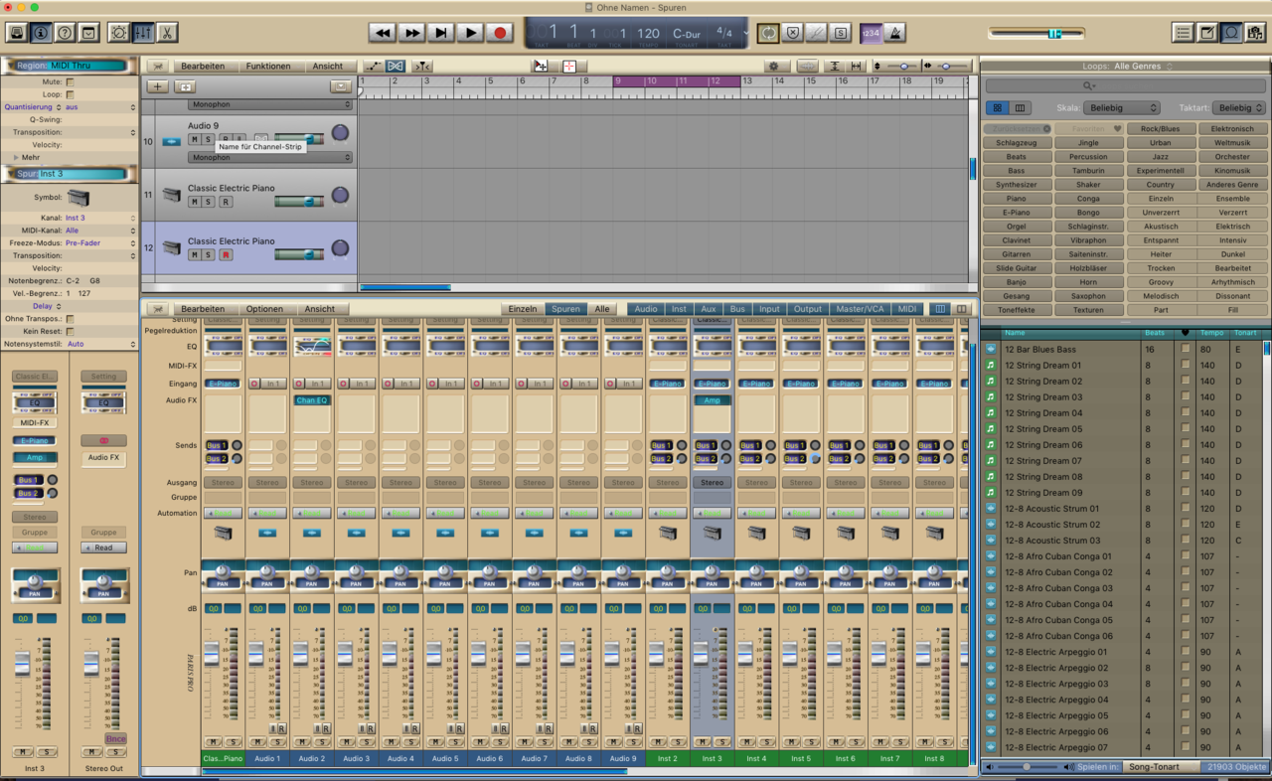Click the New Track plus button

click(158, 86)
